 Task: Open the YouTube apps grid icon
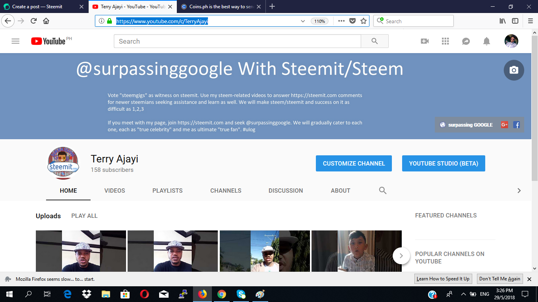445,41
